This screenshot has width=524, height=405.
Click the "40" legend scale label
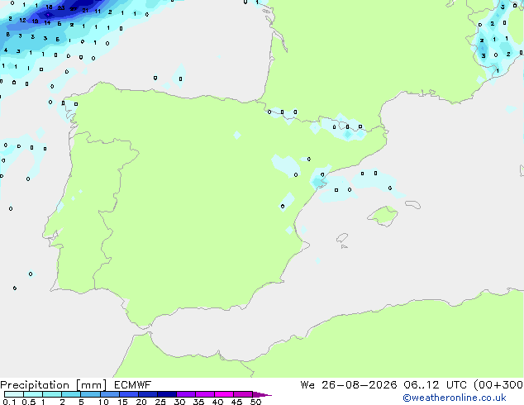coord(217,402)
